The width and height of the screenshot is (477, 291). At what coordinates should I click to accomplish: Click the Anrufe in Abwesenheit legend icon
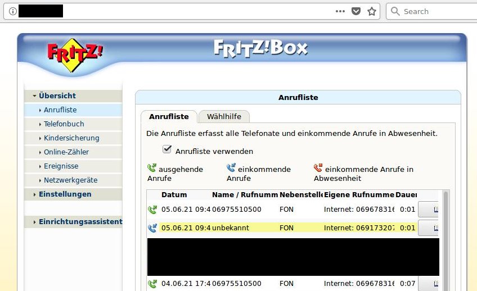(318, 167)
